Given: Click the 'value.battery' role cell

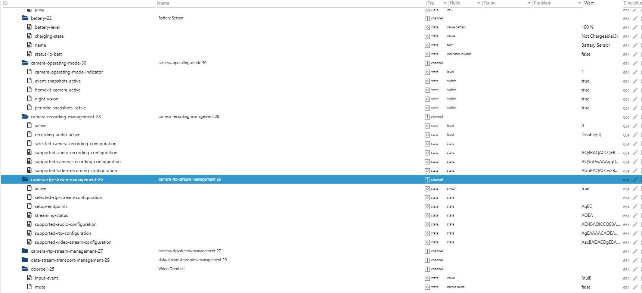Looking at the screenshot, I should click(456, 27).
